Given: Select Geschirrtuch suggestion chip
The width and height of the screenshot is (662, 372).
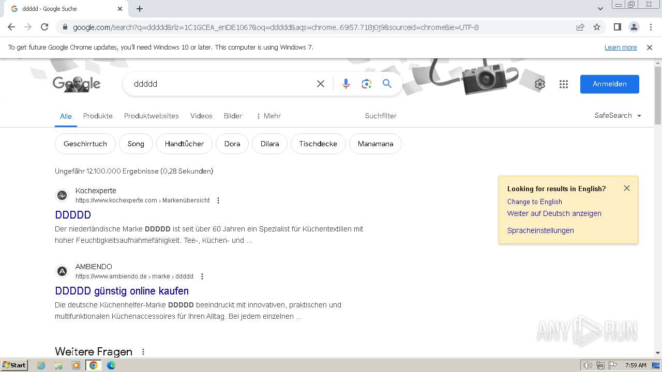Looking at the screenshot, I should (x=85, y=144).
